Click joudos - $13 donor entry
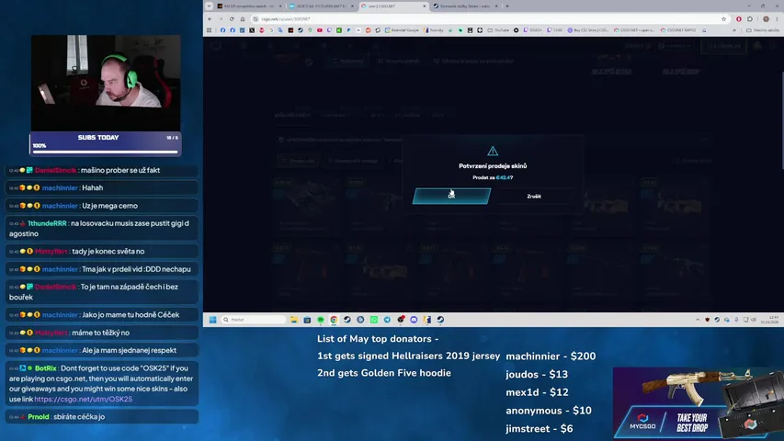This screenshot has height=441, width=784. (537, 375)
